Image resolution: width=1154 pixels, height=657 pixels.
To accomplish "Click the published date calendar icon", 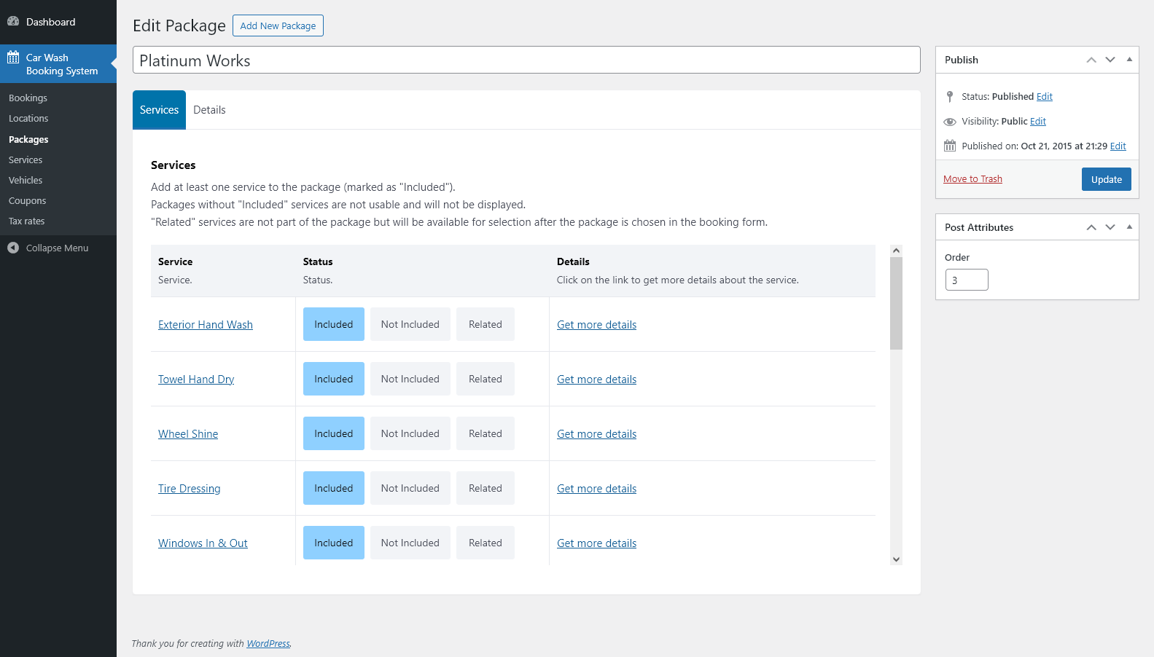I will click(x=950, y=146).
